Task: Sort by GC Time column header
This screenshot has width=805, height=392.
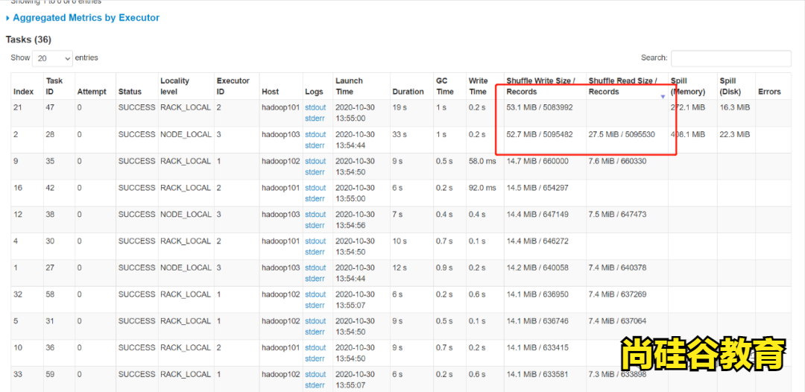Action: tap(445, 86)
